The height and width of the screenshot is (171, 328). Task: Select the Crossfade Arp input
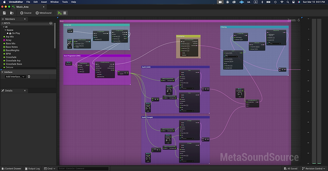pyautogui.click(x=13, y=61)
